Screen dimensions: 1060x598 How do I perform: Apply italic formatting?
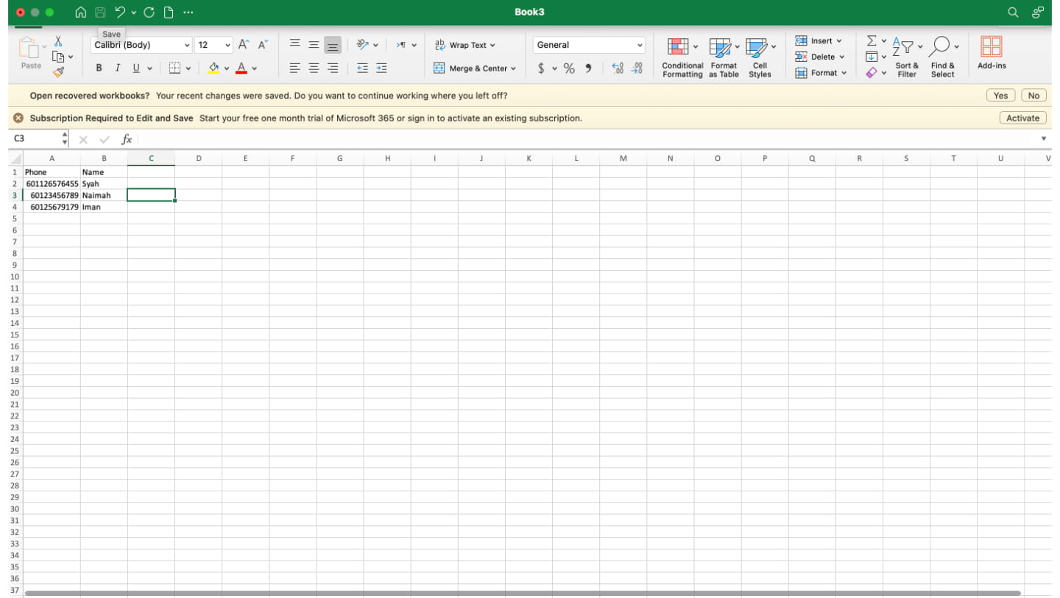pos(117,68)
